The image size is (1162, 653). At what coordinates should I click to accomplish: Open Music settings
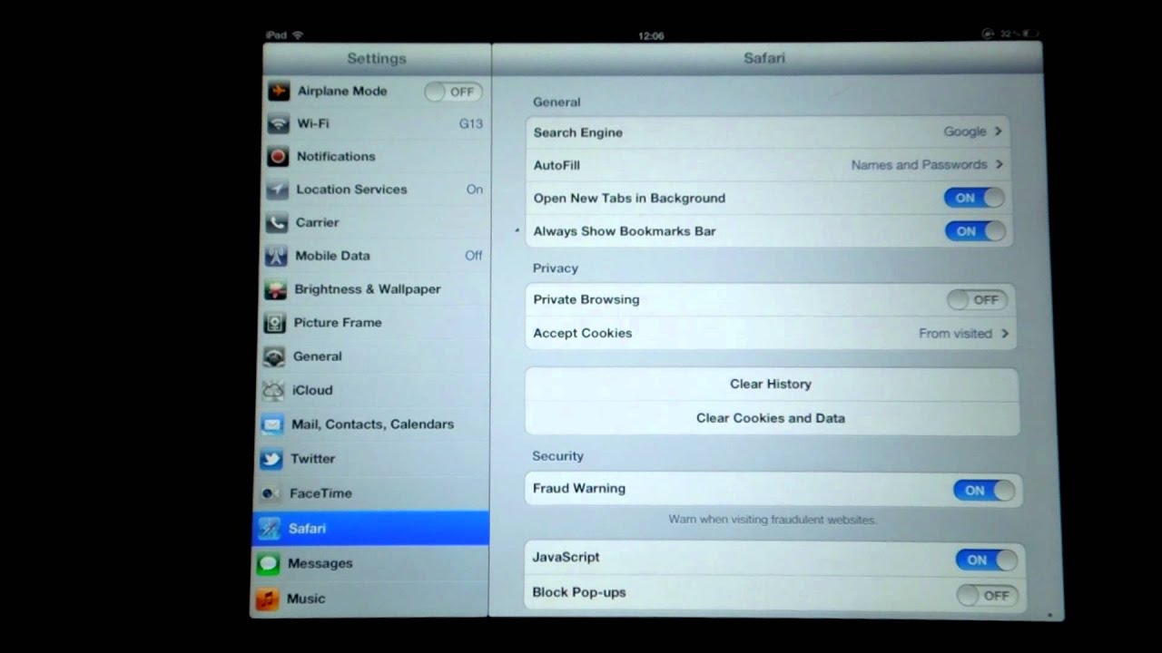tap(370, 599)
